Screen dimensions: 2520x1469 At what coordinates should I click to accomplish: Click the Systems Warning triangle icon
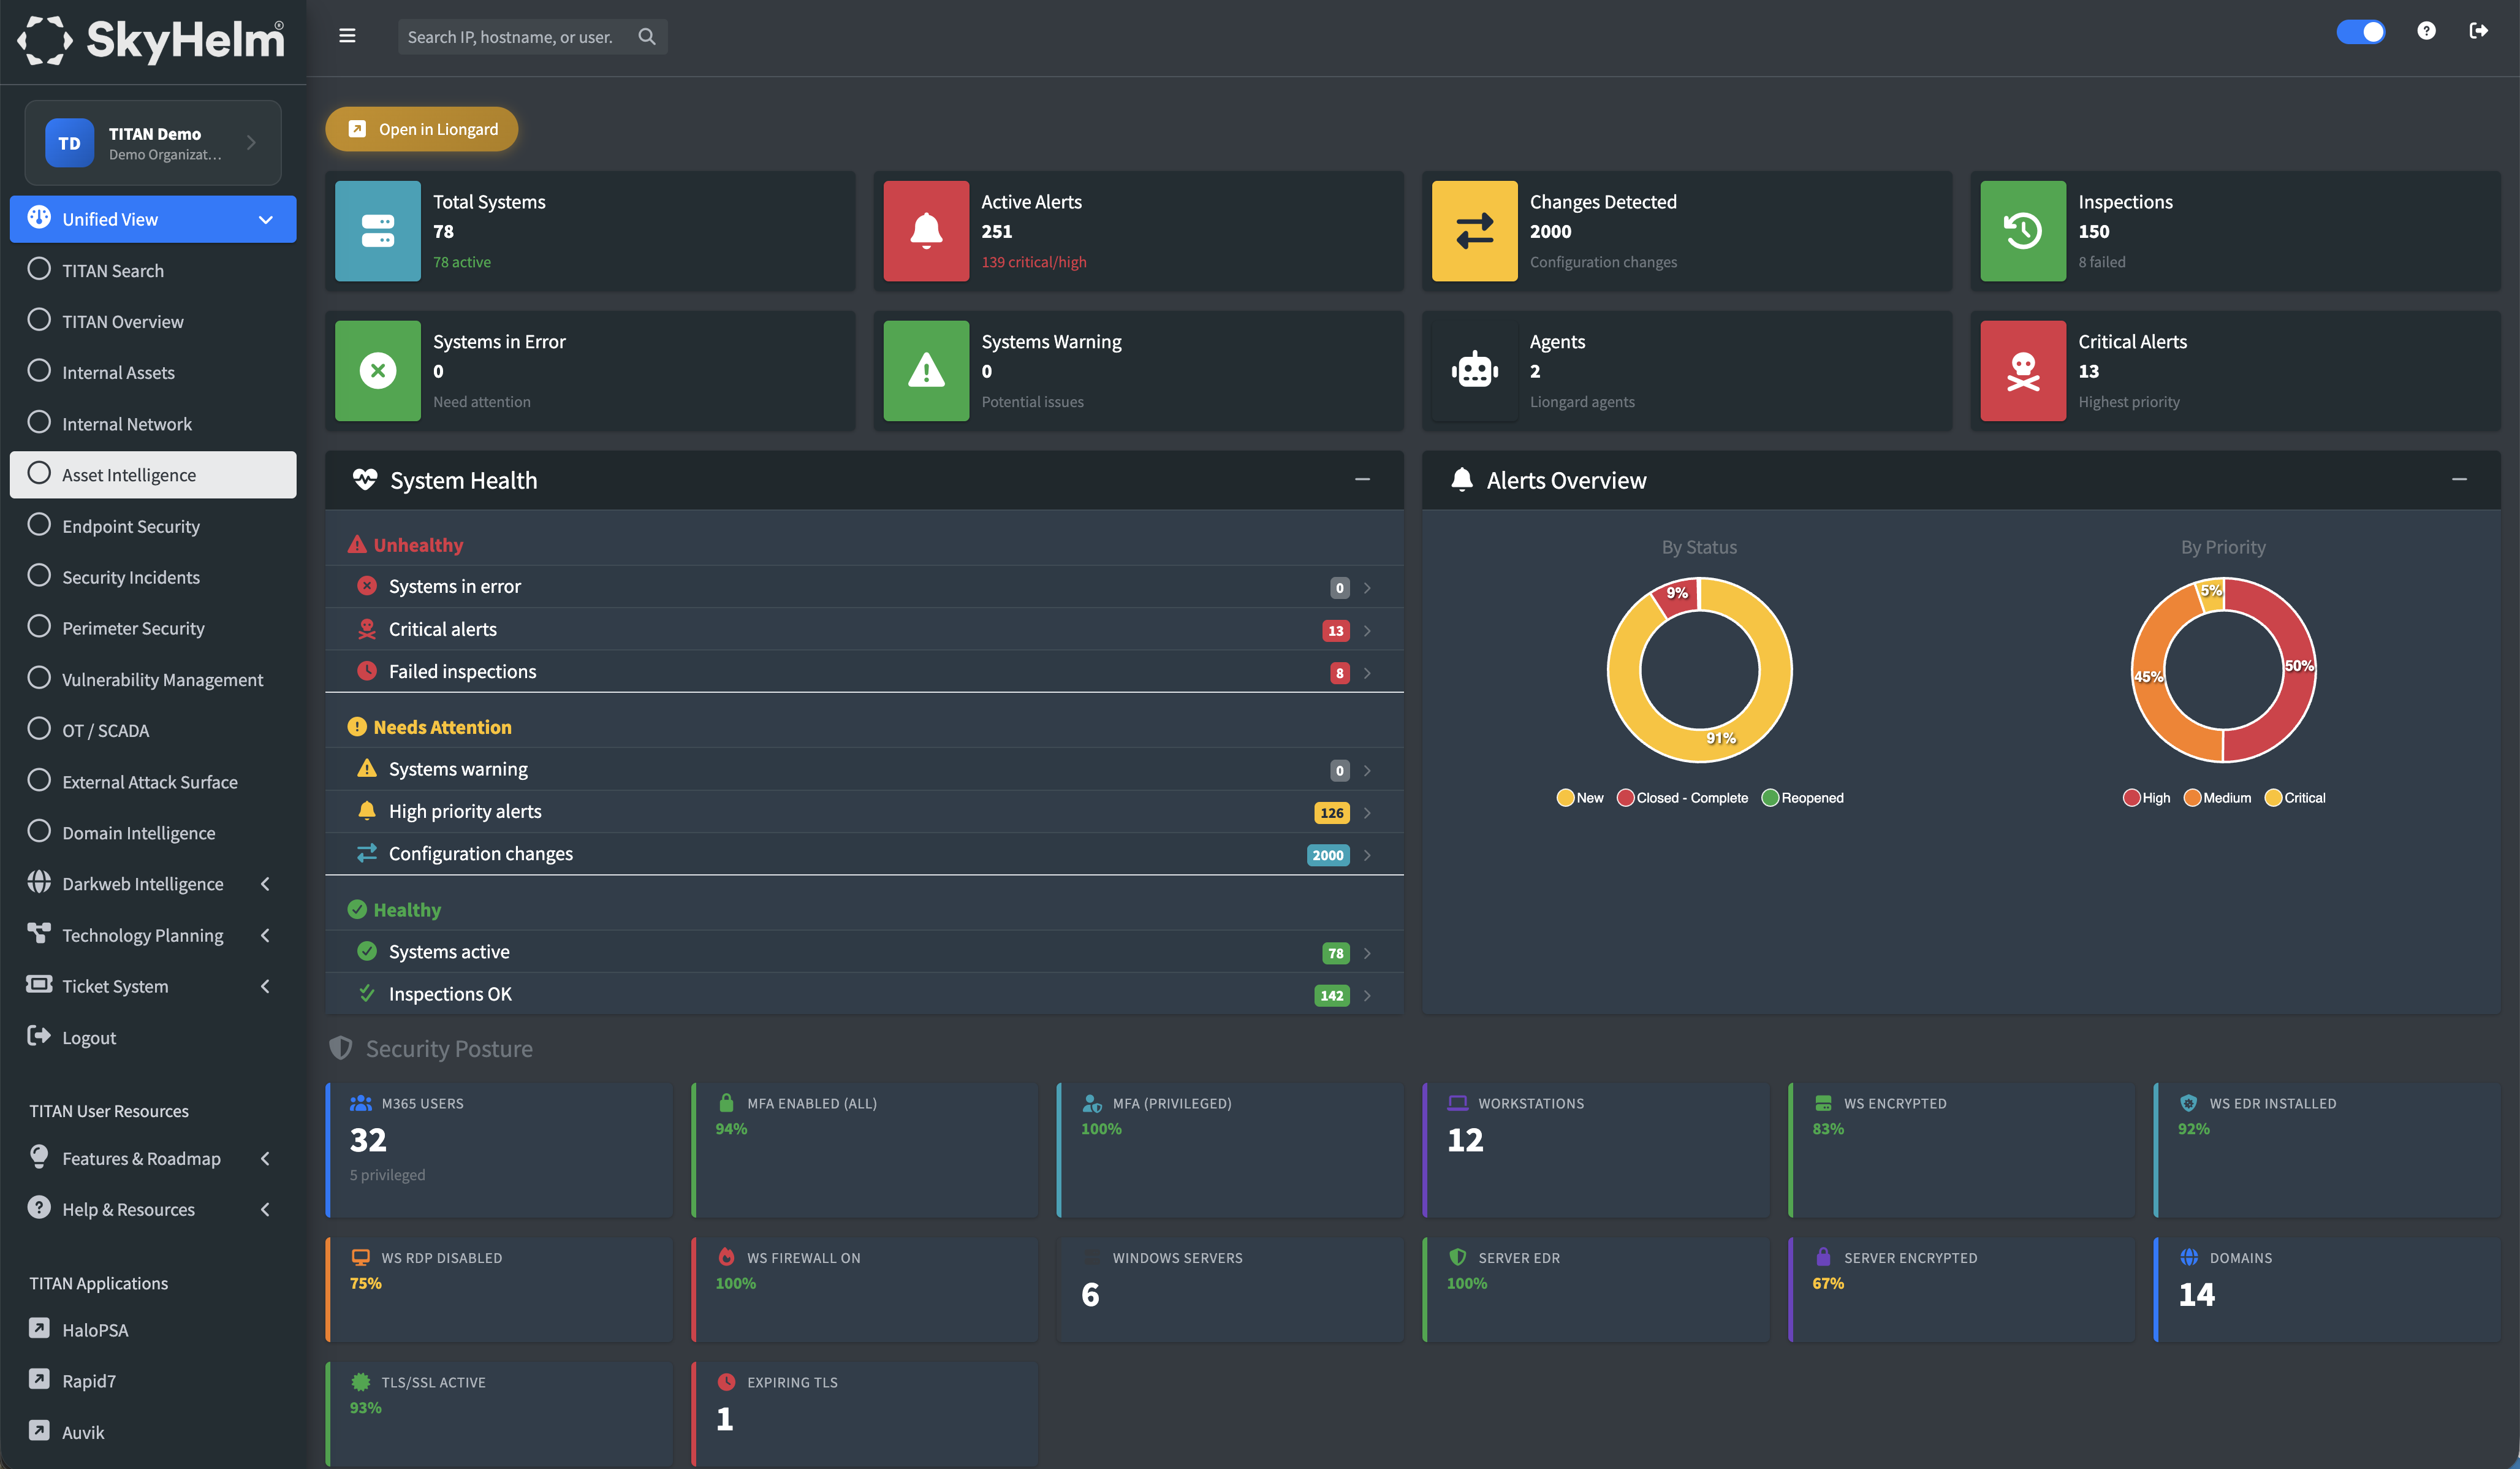[x=926, y=372]
